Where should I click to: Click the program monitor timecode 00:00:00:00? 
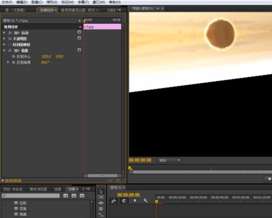[140, 160]
